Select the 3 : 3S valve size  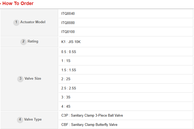click(x=66, y=97)
